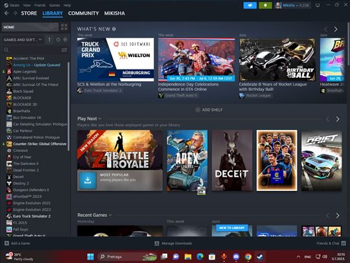This screenshot has width=350, height=263.
Task: Show next What's New items
Action: (x=336, y=29)
